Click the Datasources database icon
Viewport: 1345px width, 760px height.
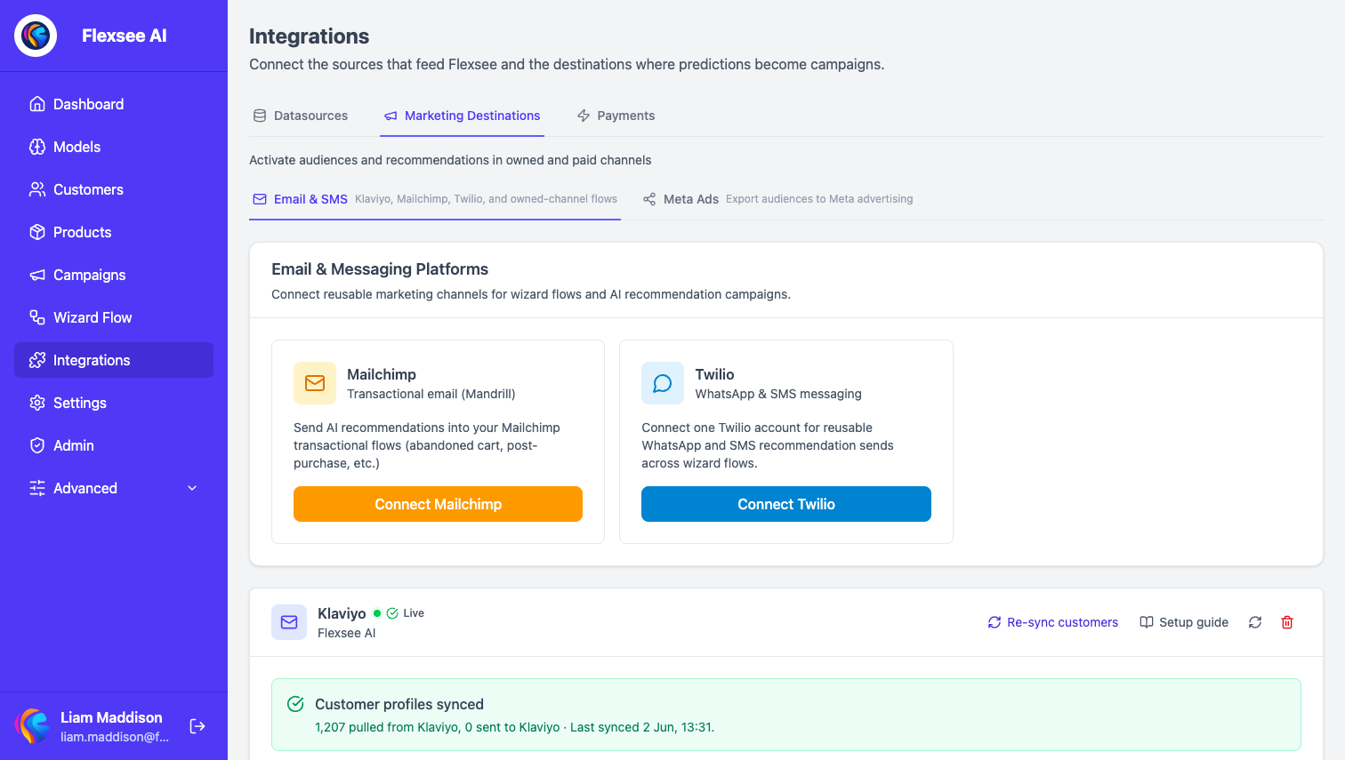tap(260, 116)
